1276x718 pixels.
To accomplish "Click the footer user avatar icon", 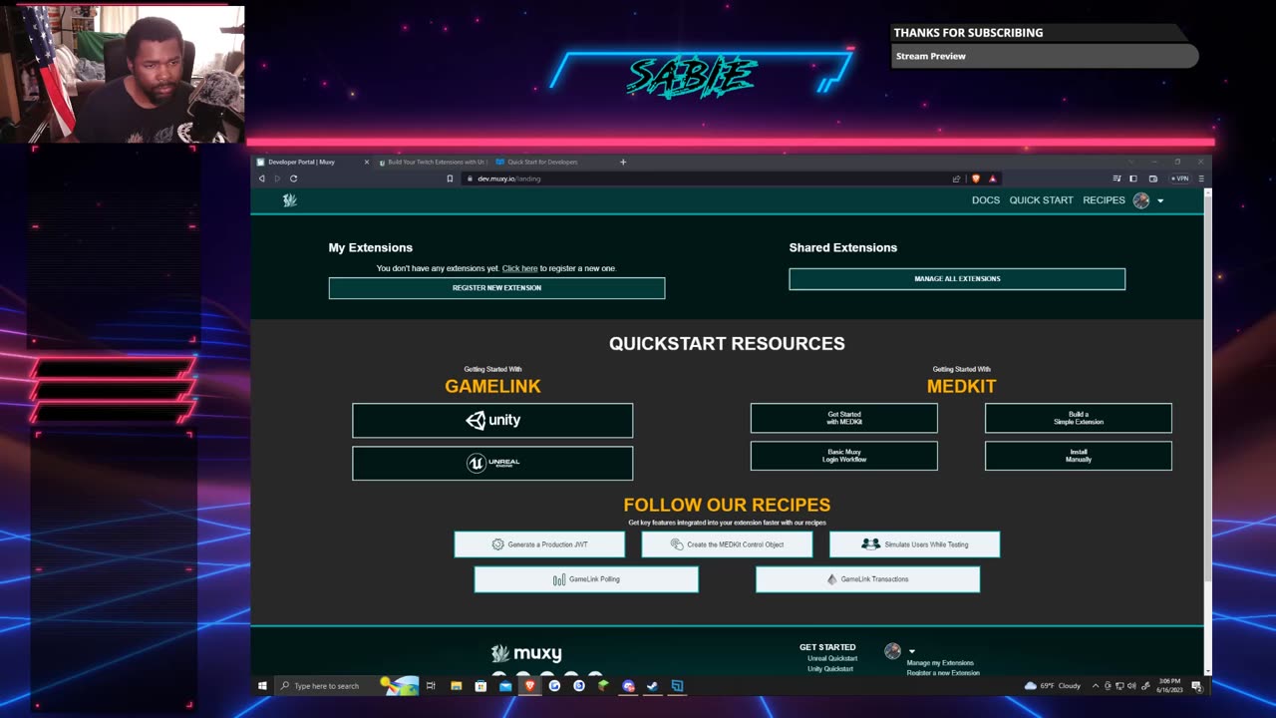I will pyautogui.click(x=892, y=651).
